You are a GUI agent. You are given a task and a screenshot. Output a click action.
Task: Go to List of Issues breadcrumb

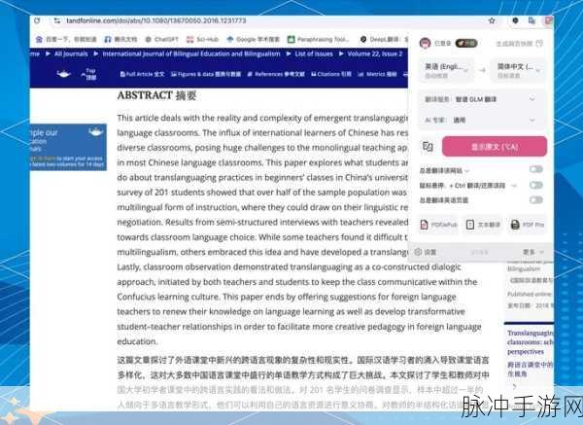coord(314,53)
